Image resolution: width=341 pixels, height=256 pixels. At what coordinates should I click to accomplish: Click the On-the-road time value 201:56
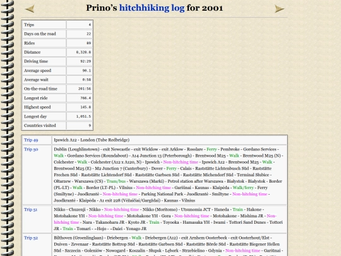[85, 89]
